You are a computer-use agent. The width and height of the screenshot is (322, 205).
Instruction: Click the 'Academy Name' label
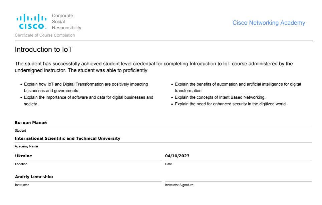pos(26,146)
